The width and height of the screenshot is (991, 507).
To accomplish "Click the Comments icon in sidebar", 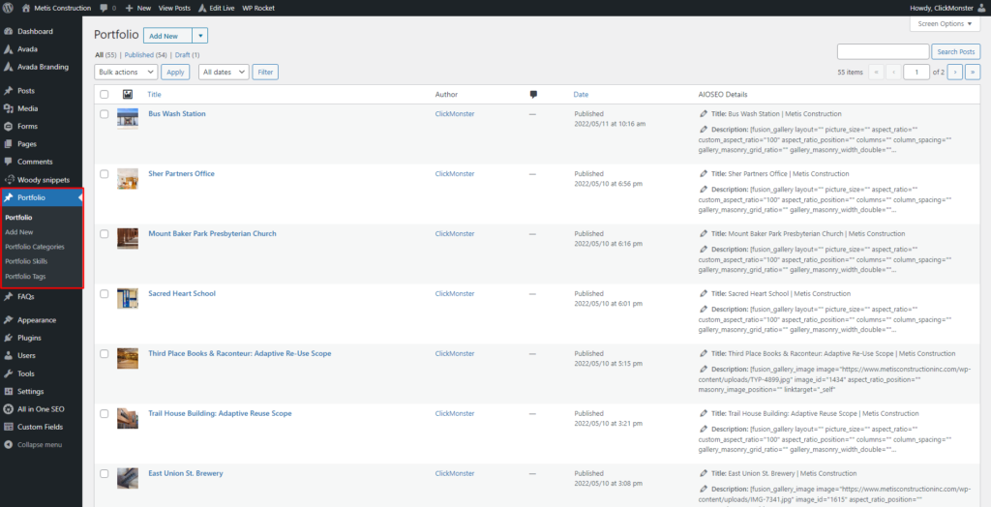I will click(x=8, y=162).
